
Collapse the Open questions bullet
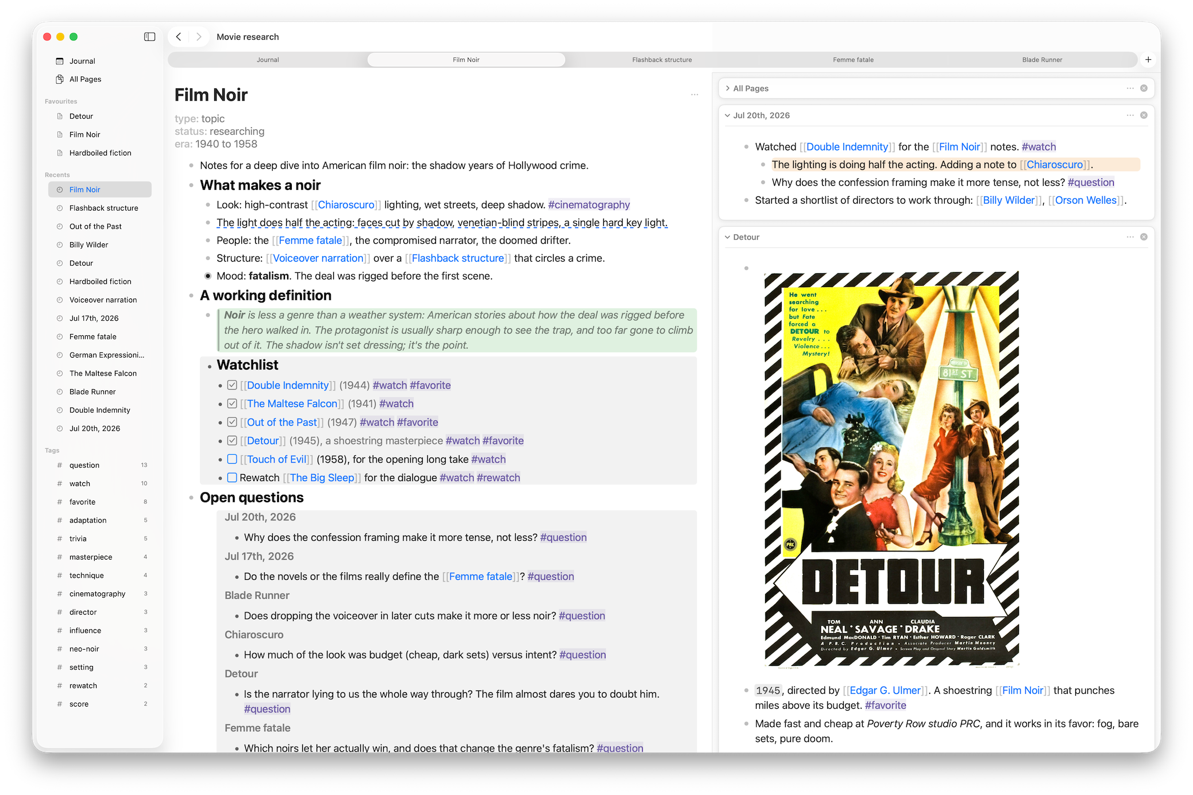tap(191, 498)
